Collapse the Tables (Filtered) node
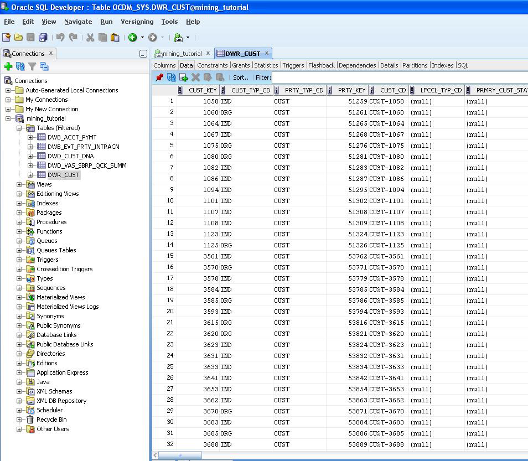Image resolution: width=528 pixels, height=461 pixels. (19, 128)
